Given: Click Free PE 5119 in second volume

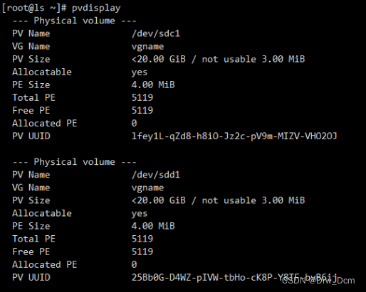Looking at the screenshot, I should [x=142, y=252].
